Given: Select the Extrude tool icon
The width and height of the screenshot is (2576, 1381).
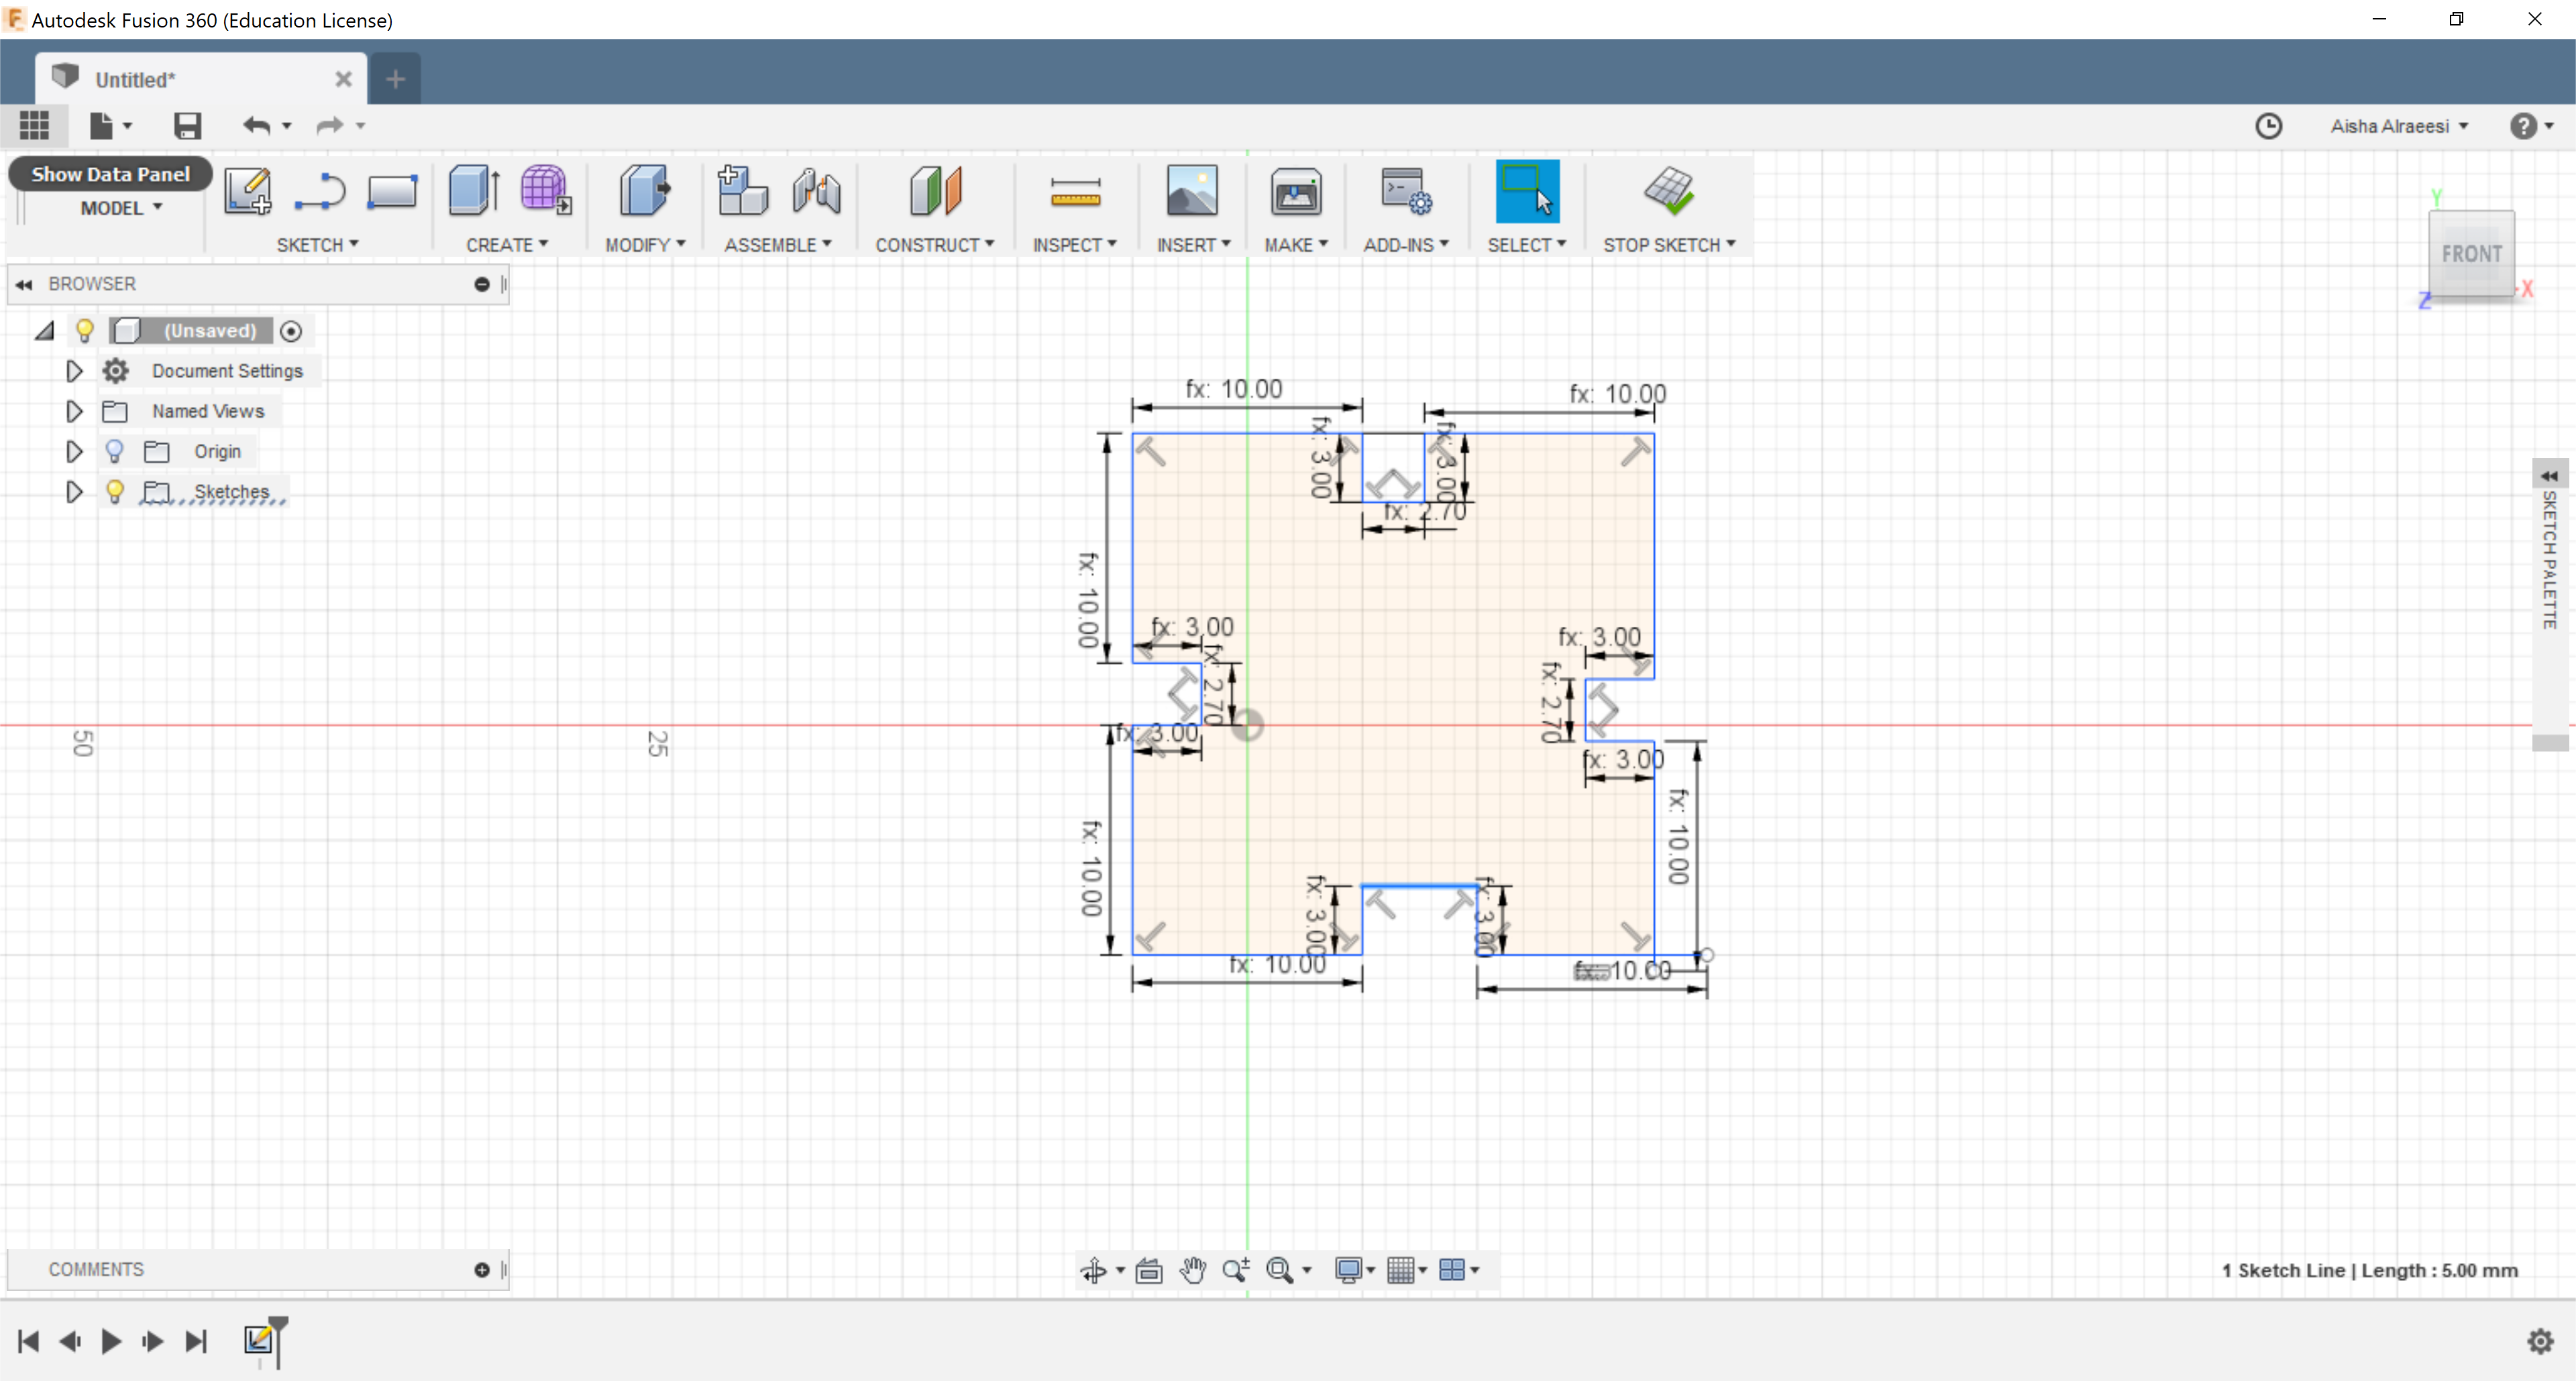Looking at the screenshot, I should coord(473,190).
